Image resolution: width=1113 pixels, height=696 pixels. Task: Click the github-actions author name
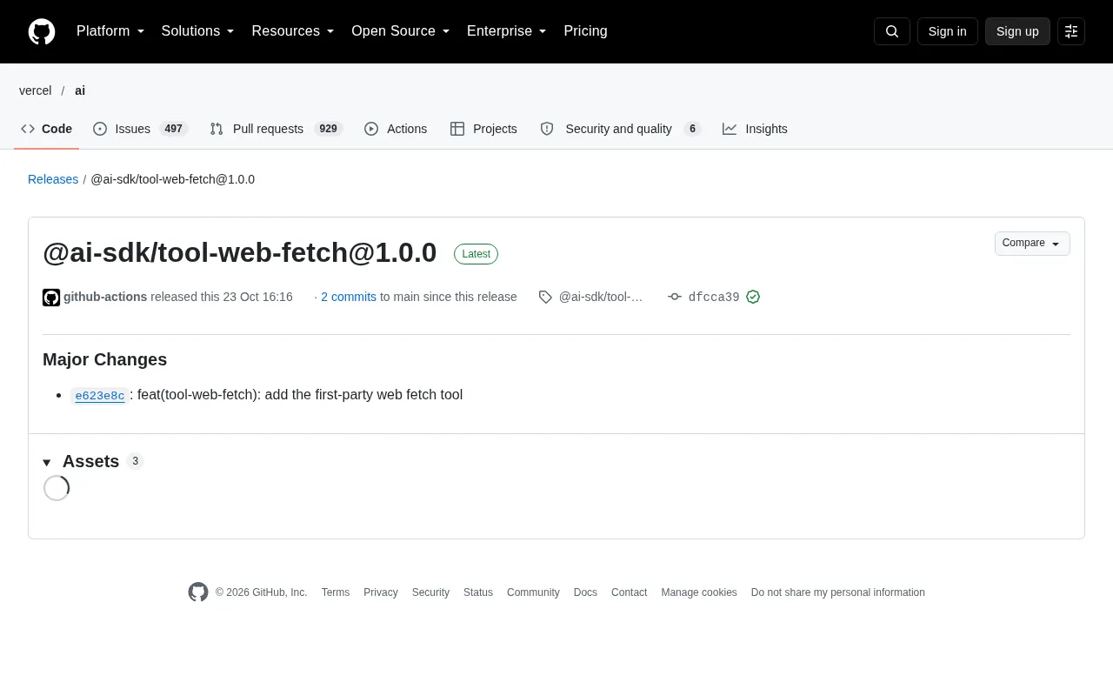pos(105,297)
